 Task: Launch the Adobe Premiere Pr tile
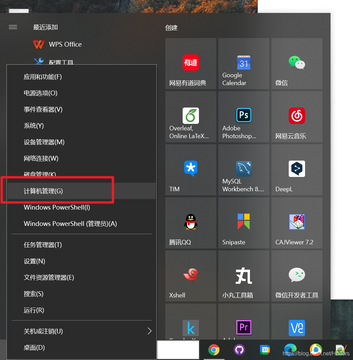[243, 322]
